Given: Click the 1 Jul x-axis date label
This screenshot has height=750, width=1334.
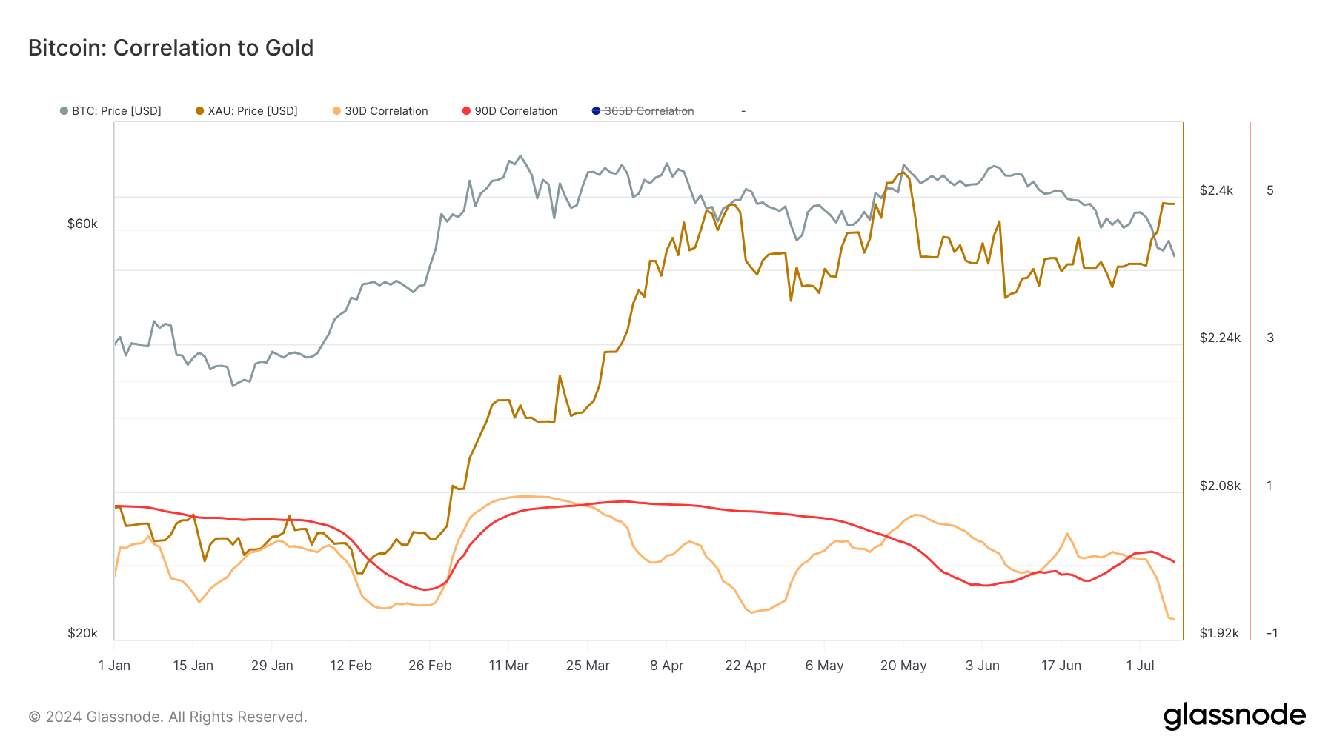Looking at the screenshot, I should [x=1140, y=666].
